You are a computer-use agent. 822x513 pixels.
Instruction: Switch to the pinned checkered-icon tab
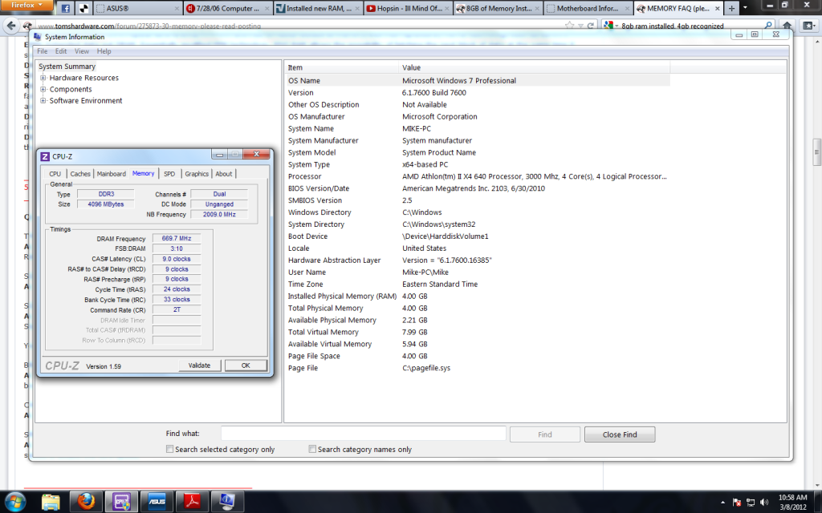[83, 8]
